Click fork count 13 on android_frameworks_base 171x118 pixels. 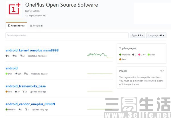click(25, 92)
